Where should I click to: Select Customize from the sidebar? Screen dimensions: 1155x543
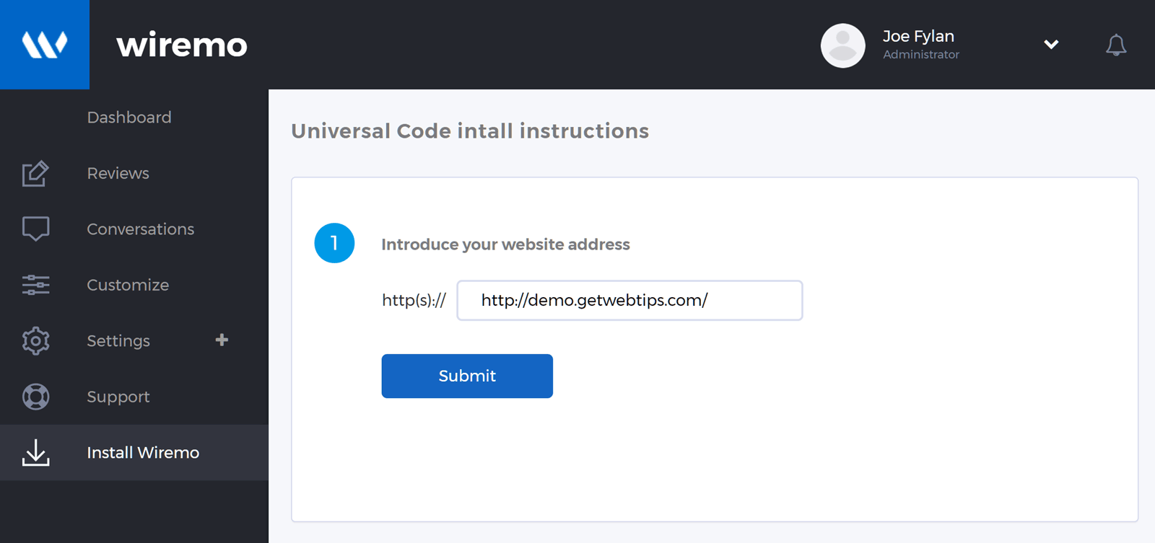tap(128, 285)
